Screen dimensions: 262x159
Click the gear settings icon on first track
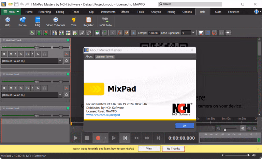[x=67, y=61]
